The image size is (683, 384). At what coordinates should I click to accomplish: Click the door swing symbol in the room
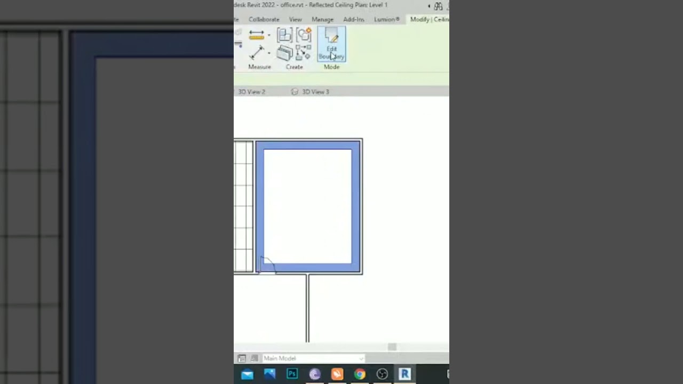(x=267, y=265)
